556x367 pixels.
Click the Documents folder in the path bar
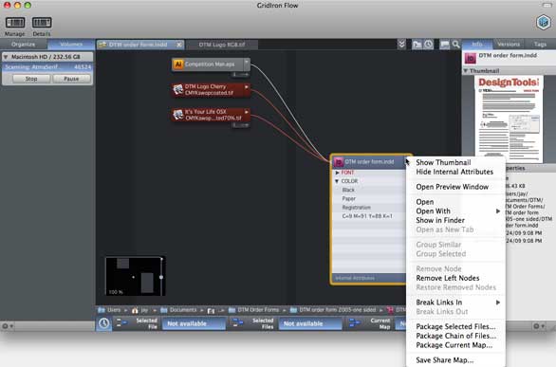[x=178, y=310]
